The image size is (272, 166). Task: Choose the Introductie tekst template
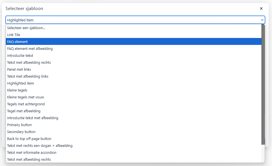point(20,55)
